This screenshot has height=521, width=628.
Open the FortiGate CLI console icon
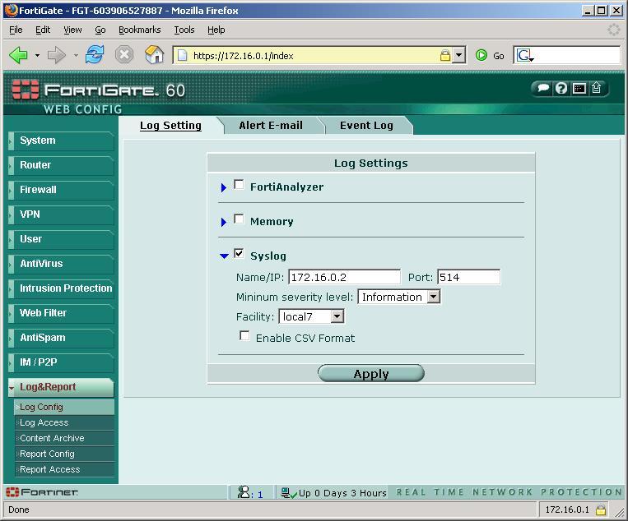tap(579, 88)
